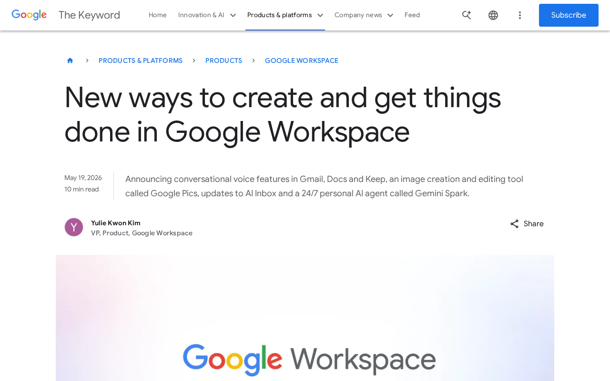Click the article summary paragraph
The image size is (610, 381).
click(x=324, y=186)
